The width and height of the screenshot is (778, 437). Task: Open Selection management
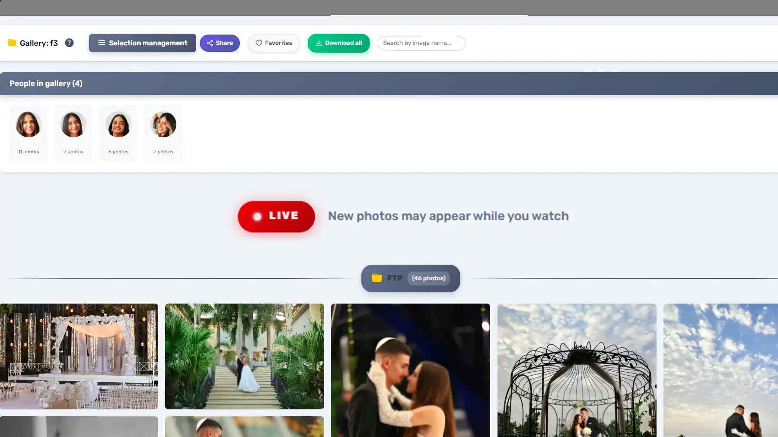click(143, 43)
